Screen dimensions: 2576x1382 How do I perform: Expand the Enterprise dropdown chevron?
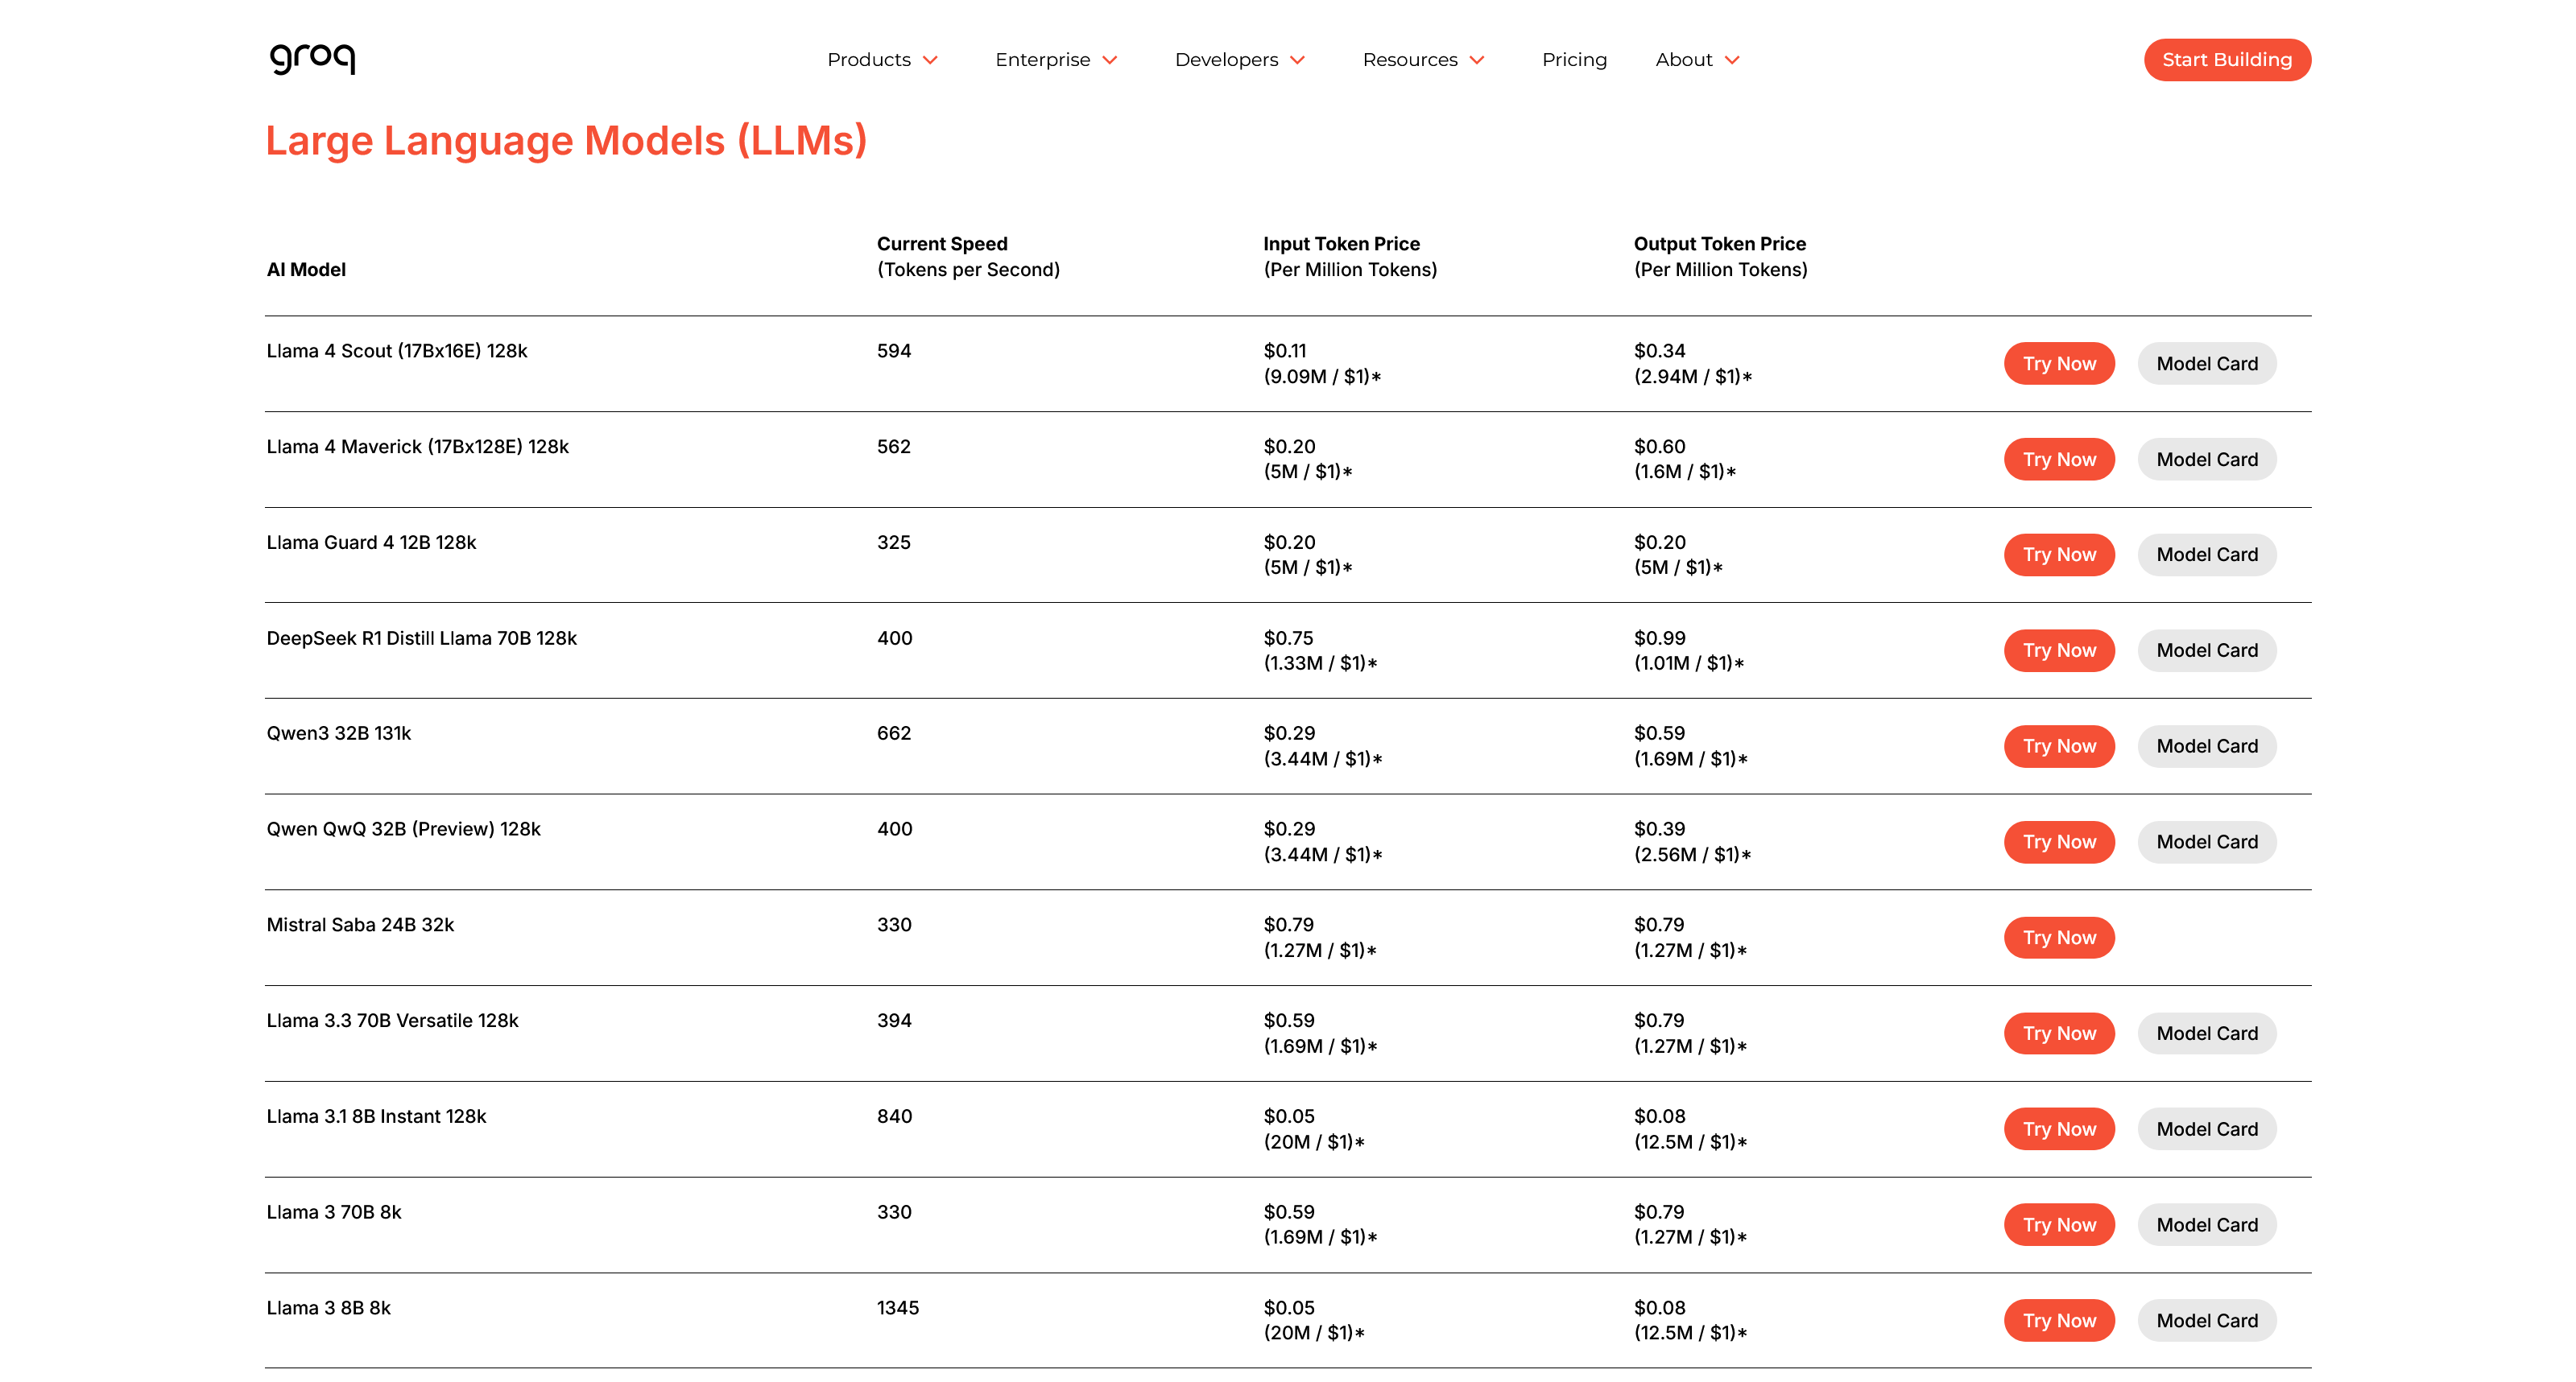pyautogui.click(x=1109, y=60)
